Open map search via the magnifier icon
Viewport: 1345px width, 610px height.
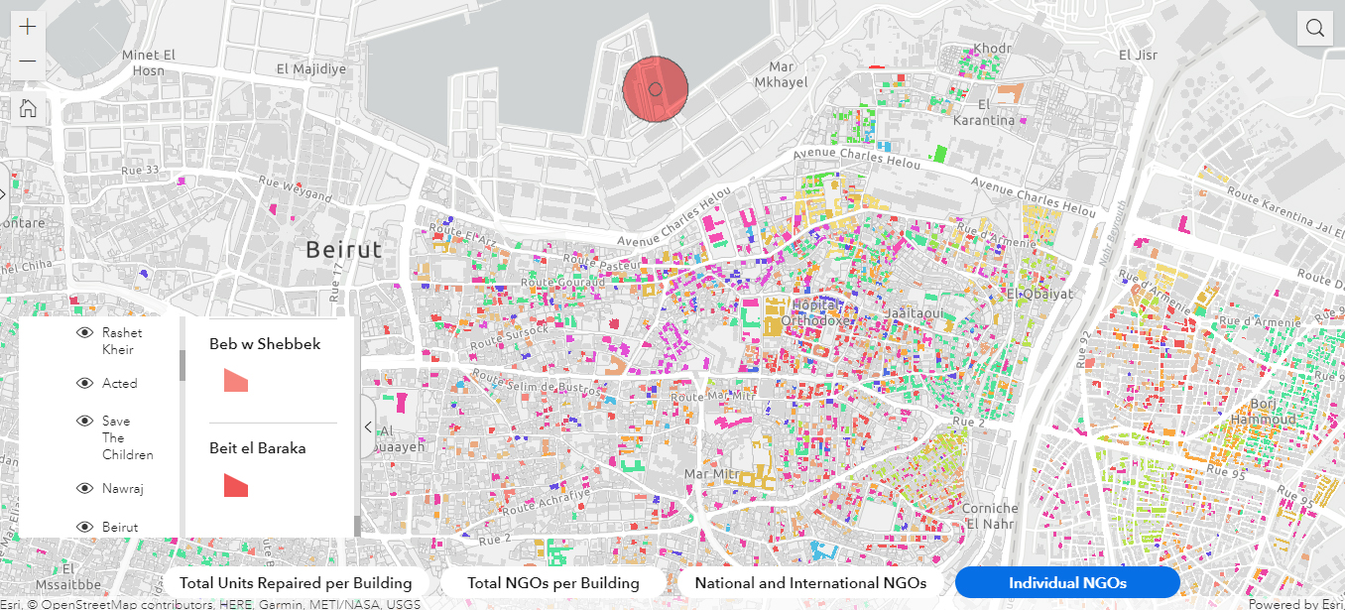(1314, 27)
